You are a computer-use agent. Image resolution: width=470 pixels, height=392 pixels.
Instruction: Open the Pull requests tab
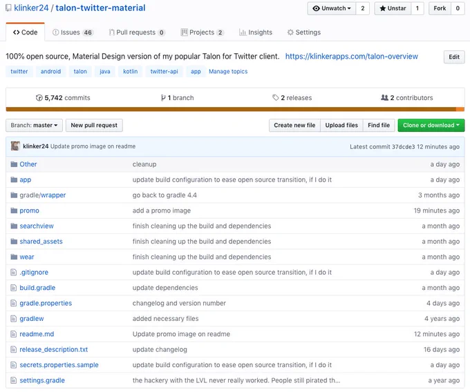pos(137,32)
